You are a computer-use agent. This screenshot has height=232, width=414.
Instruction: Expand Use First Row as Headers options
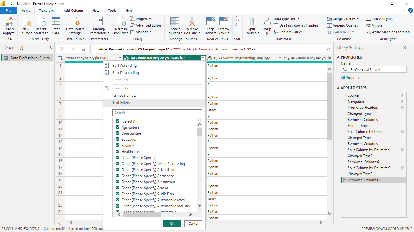point(321,25)
